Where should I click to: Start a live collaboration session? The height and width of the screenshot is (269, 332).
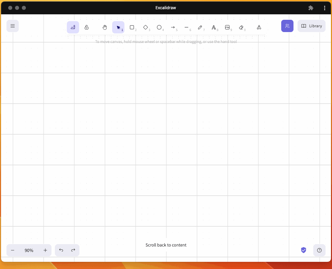[287, 26]
